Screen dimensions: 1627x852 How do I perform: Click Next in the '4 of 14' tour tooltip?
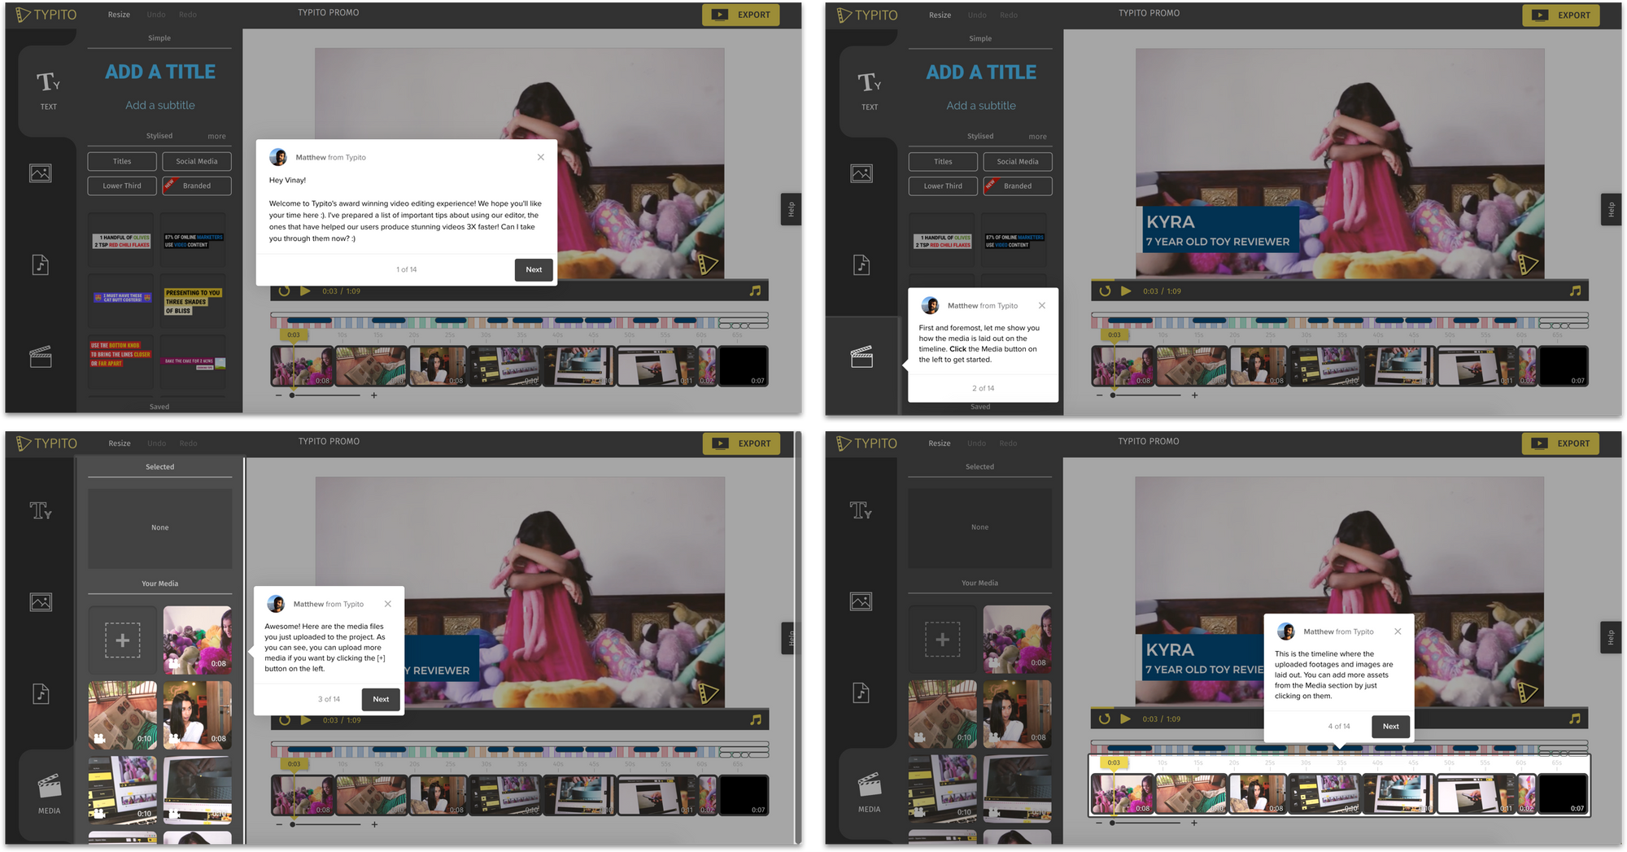(1391, 727)
